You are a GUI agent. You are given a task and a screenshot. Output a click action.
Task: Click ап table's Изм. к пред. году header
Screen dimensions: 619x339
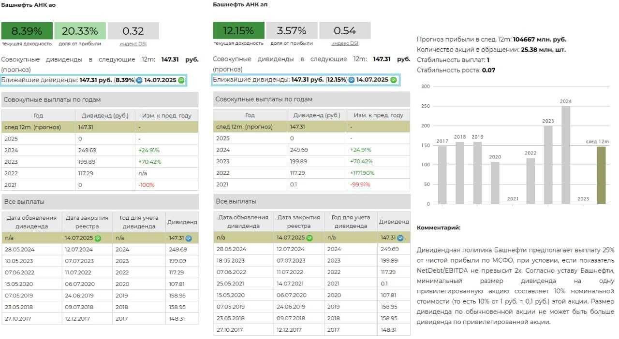pyautogui.click(x=378, y=115)
